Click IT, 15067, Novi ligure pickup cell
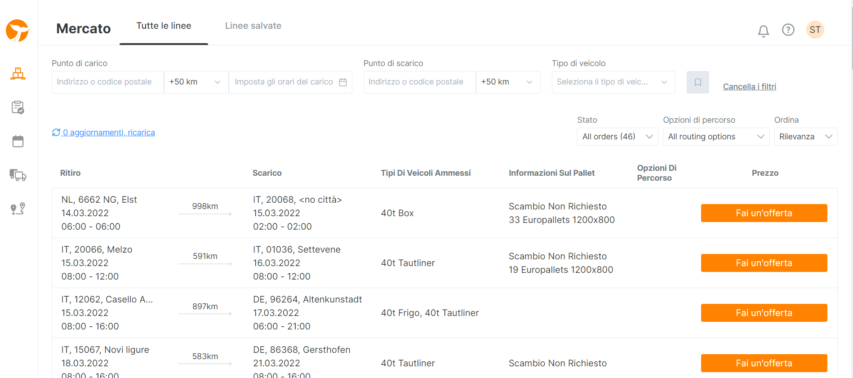This screenshot has height=378, width=853. (x=105, y=350)
